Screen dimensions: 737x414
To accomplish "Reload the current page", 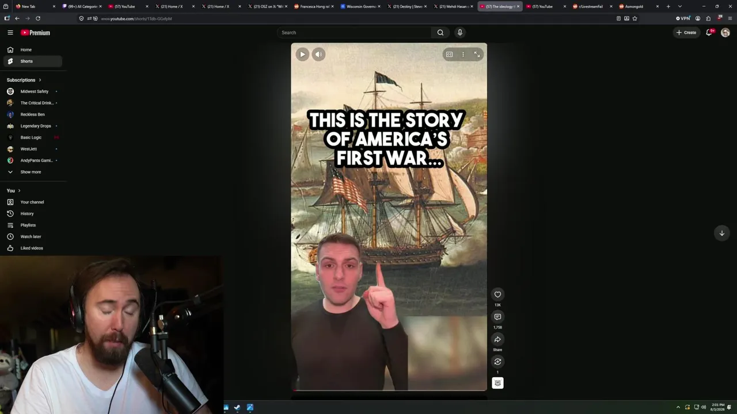I will click(x=38, y=18).
